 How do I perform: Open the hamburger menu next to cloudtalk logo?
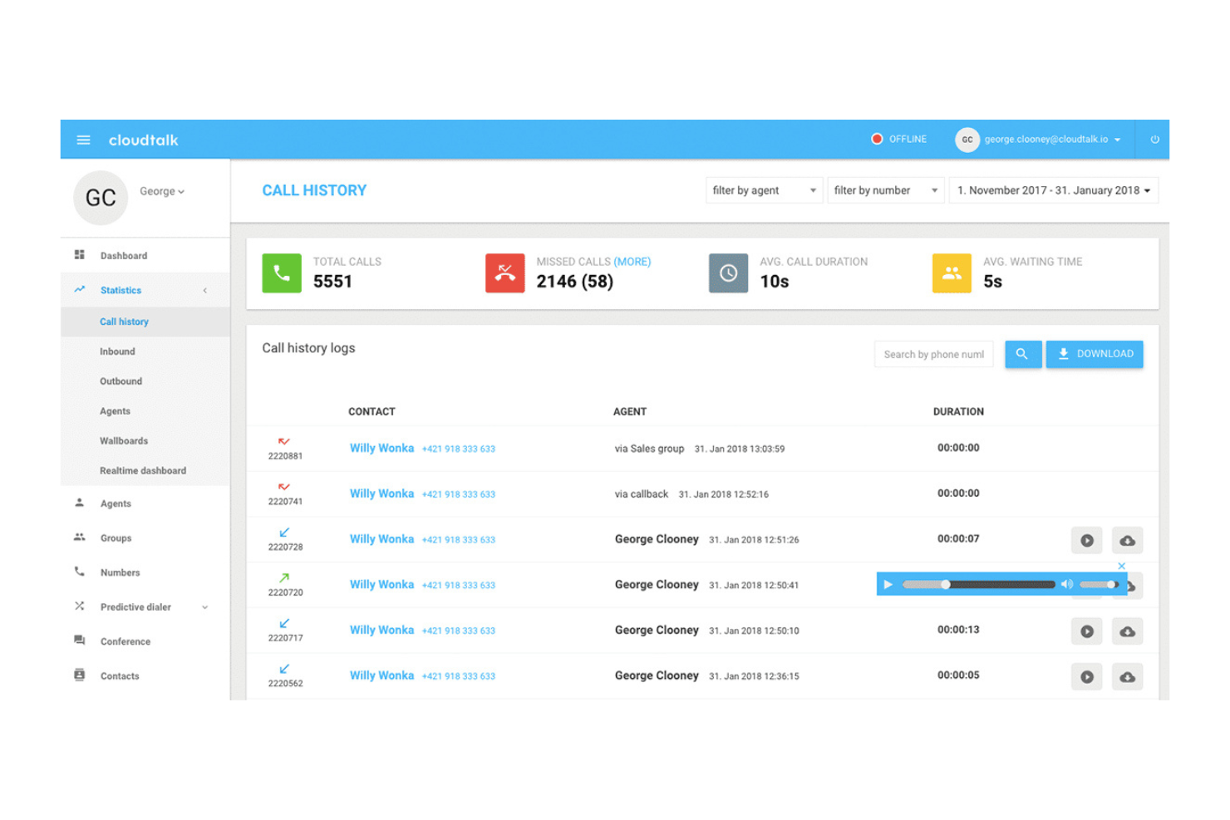pyautogui.click(x=83, y=140)
